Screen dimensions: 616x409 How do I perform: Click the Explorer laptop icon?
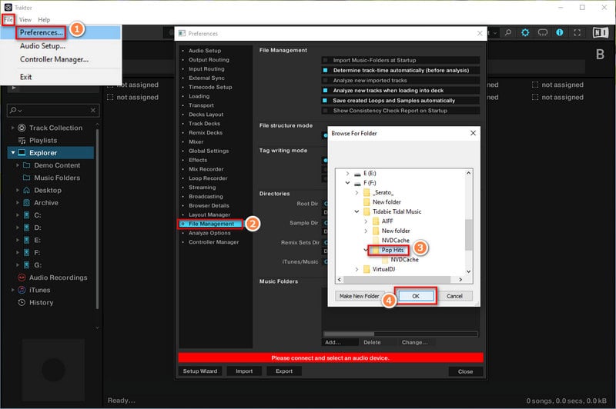[x=22, y=152]
